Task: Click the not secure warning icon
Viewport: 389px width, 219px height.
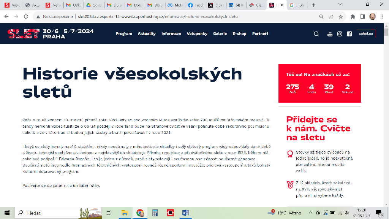Action: click(38, 17)
